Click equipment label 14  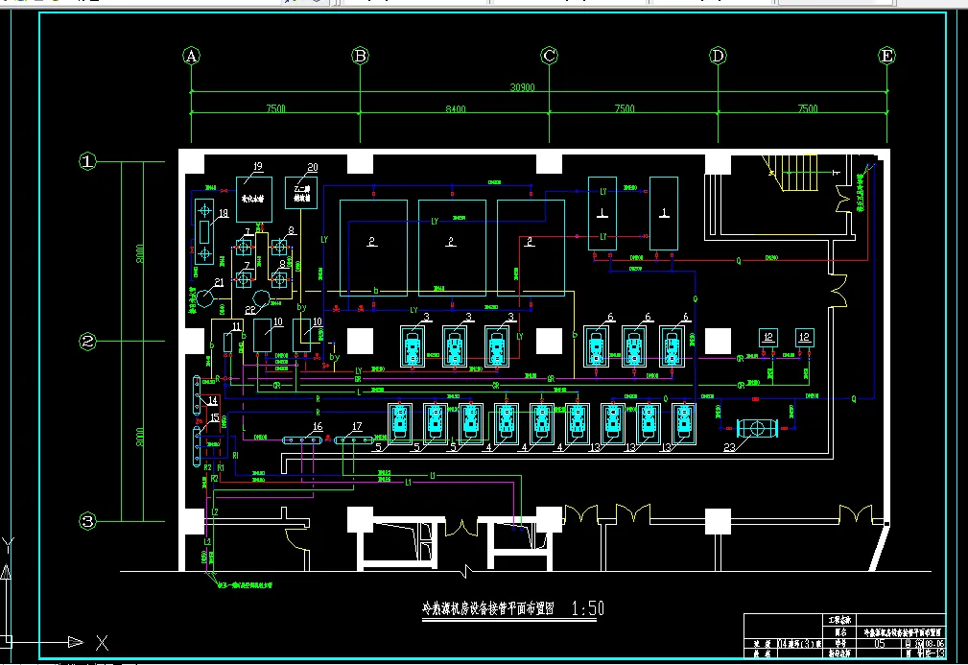click(x=212, y=401)
